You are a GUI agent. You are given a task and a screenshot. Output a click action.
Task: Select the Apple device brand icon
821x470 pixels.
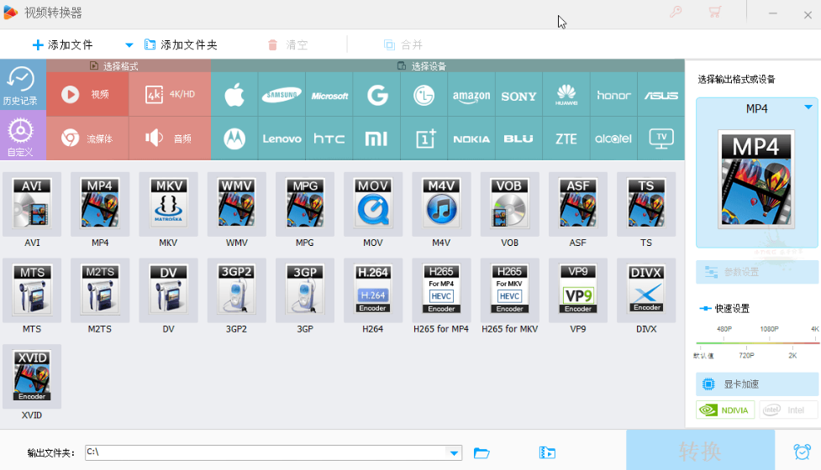[x=234, y=96]
